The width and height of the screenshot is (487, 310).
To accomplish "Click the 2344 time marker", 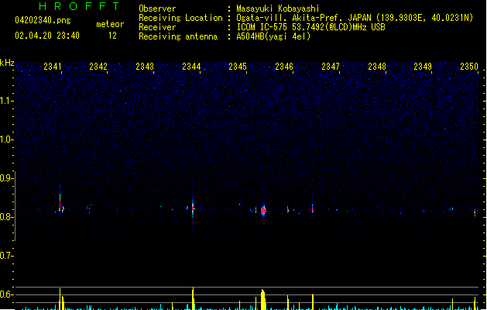I will (x=191, y=67).
